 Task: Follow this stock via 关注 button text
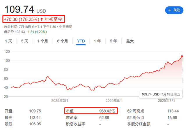177,10
